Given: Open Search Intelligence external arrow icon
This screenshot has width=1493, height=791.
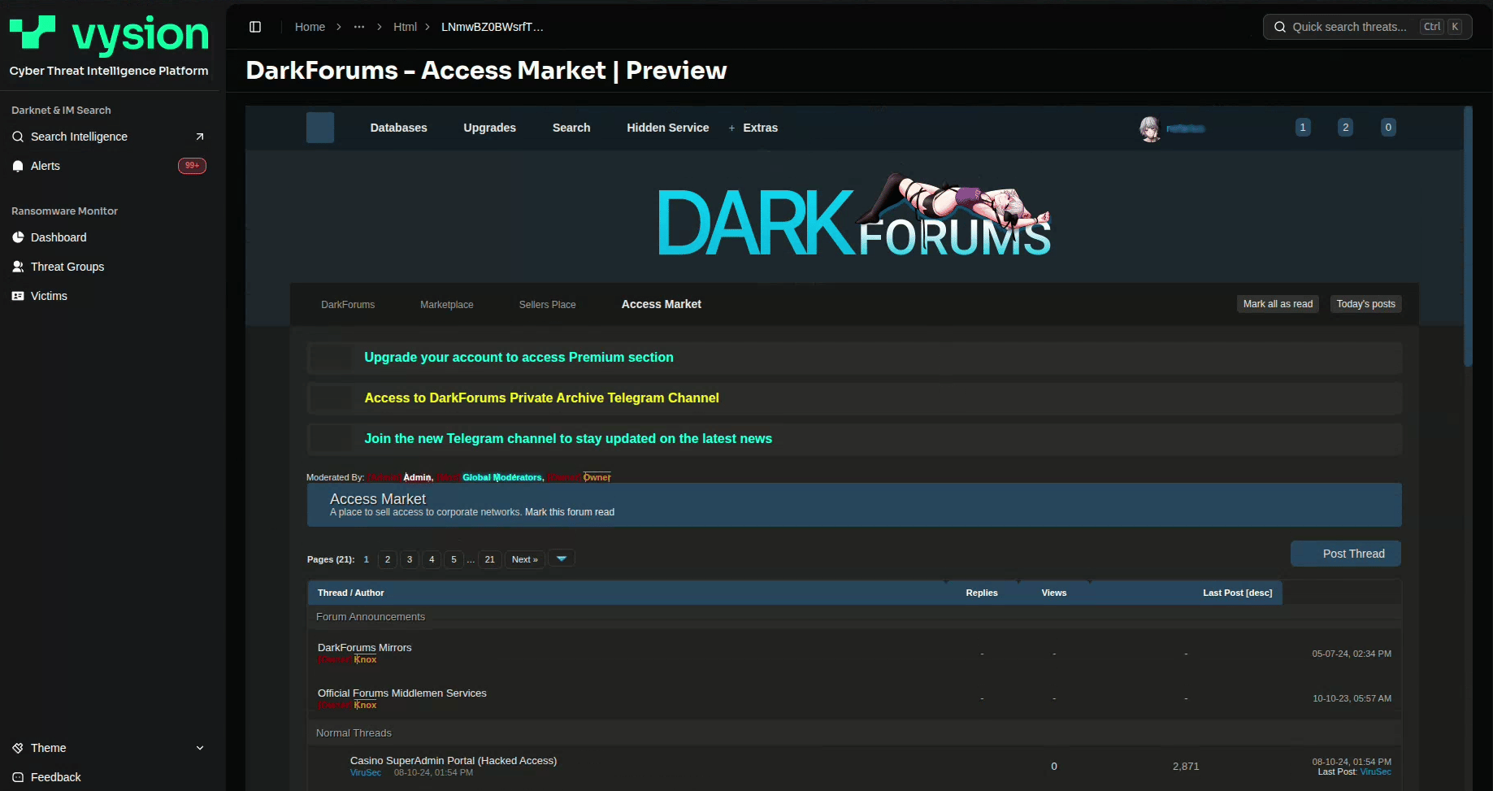Looking at the screenshot, I should point(199,137).
